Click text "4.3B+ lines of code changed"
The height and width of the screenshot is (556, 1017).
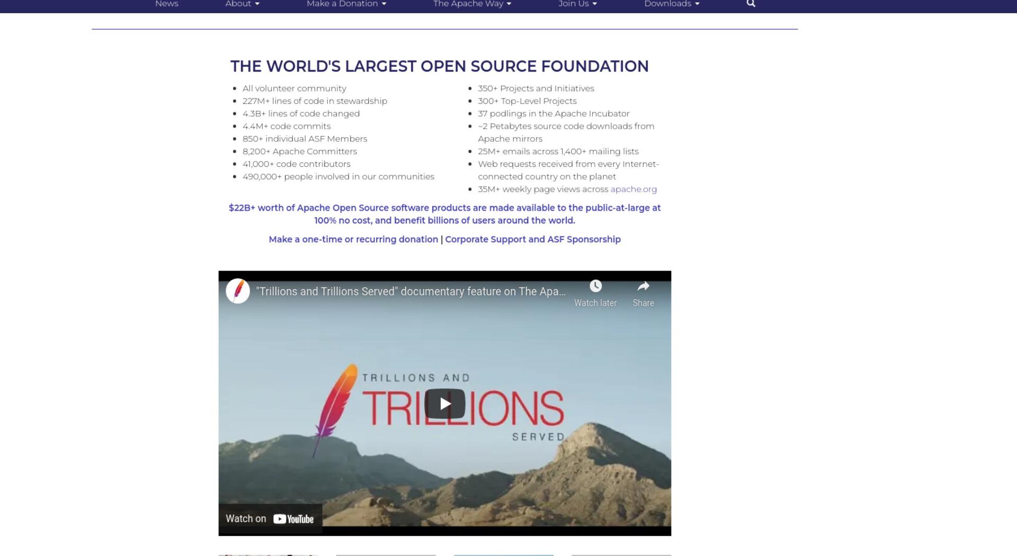coord(301,114)
